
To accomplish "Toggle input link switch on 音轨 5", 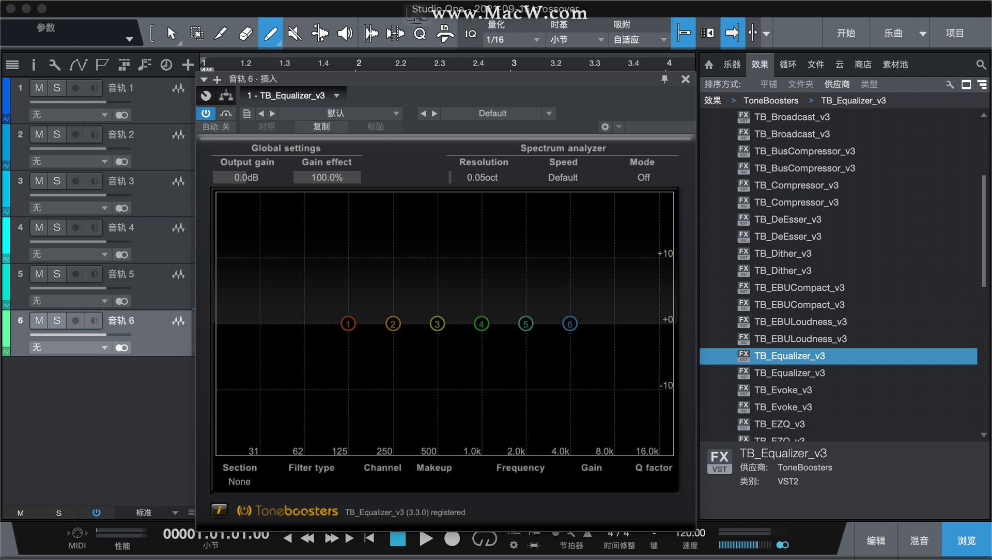I will [x=121, y=301].
